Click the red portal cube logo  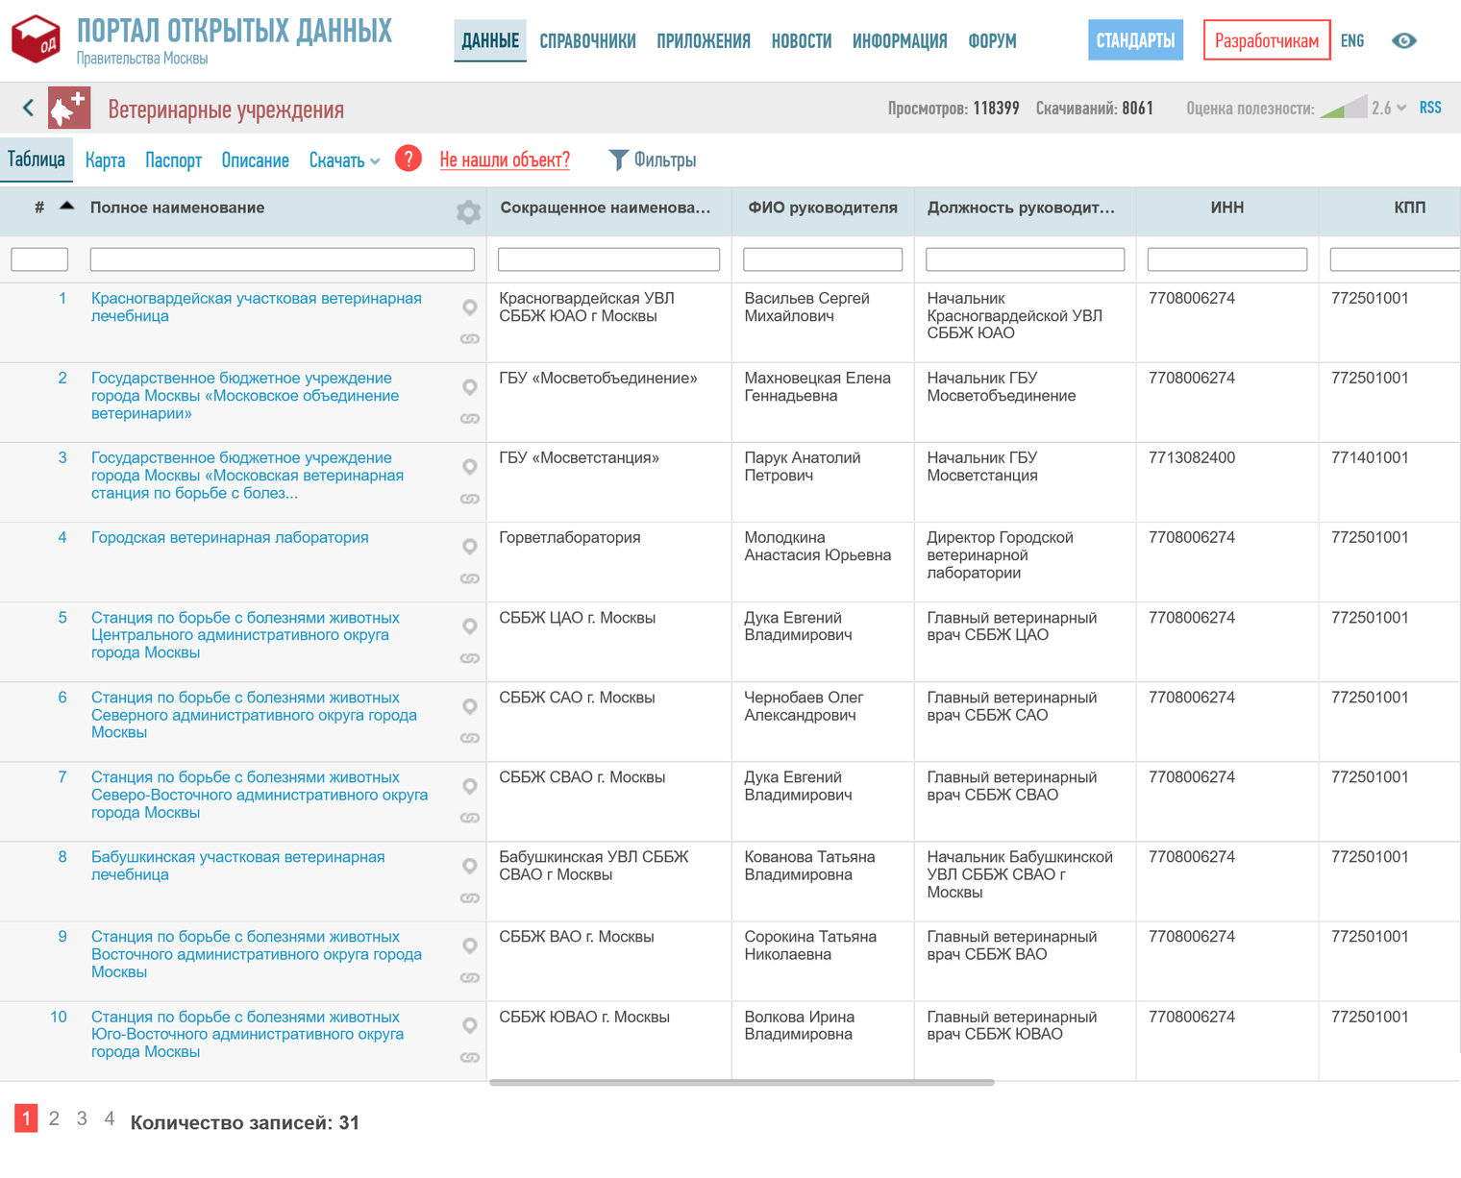point(36,39)
